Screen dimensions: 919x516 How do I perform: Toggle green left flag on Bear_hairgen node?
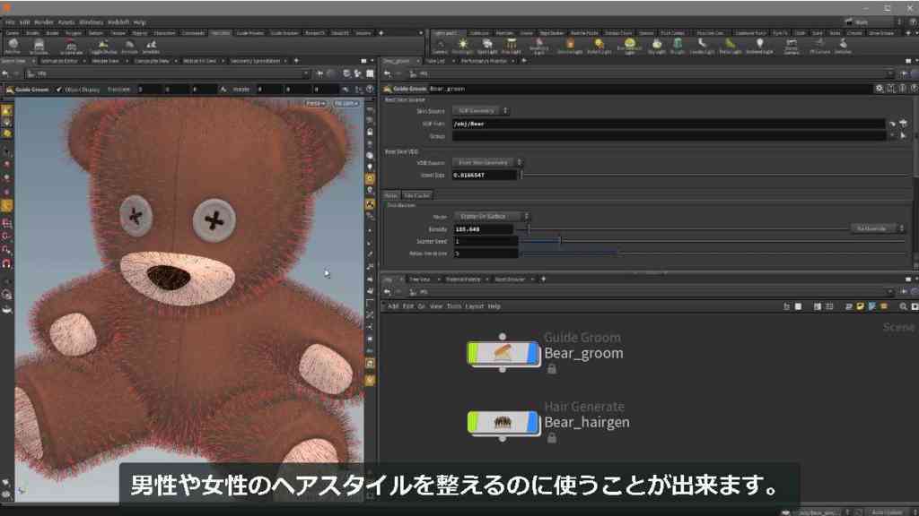click(x=473, y=423)
